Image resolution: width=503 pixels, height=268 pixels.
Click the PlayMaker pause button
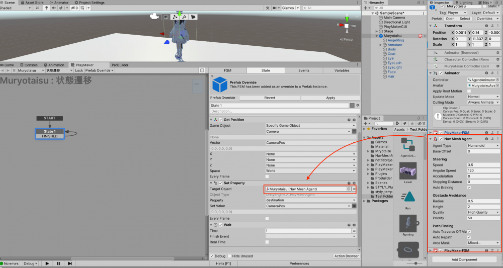tap(58, 263)
